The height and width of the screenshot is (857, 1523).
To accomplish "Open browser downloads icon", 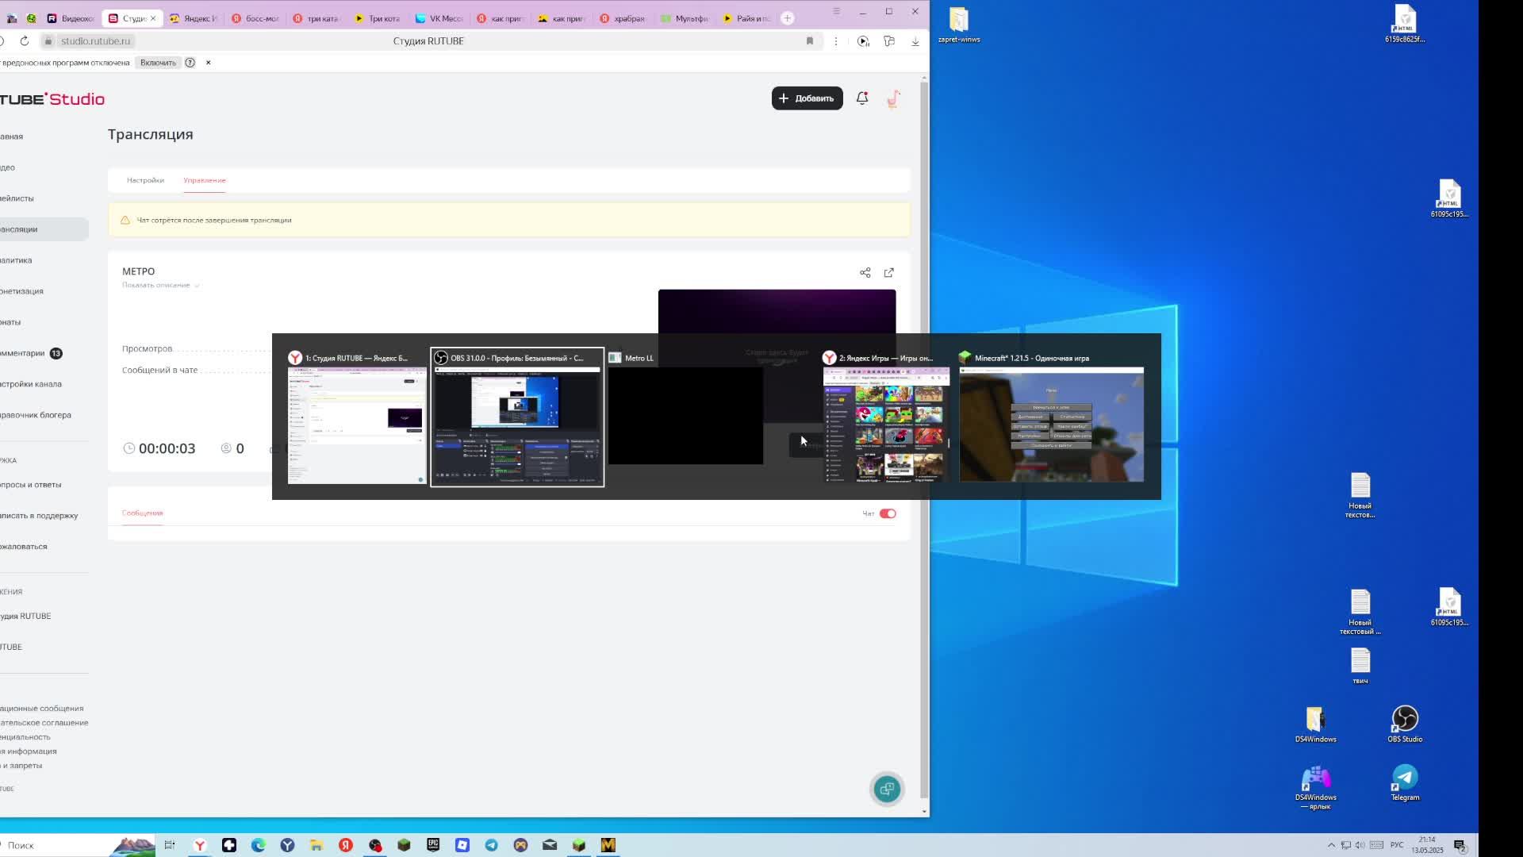I will tap(915, 41).
